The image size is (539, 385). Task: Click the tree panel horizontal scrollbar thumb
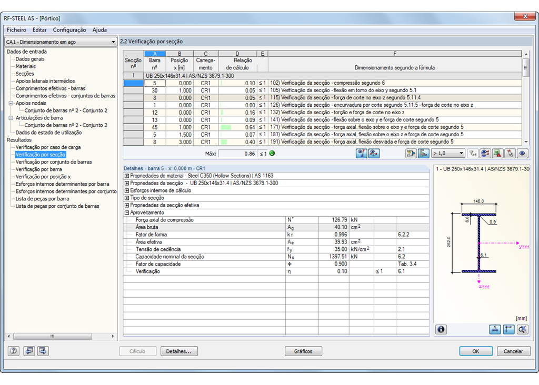click(x=53, y=336)
